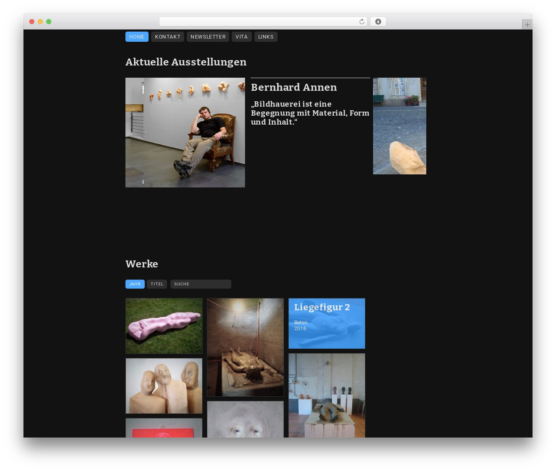This screenshot has height=471, width=556.
Task: Open a new tab with the plus button
Action: (527, 25)
